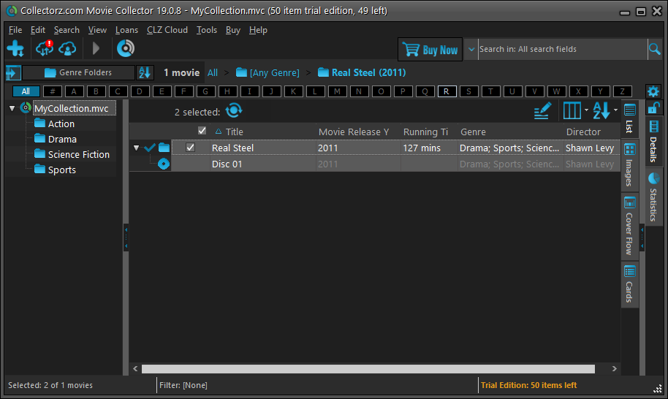Sort by the Director column header
This screenshot has width=668, height=399.
tap(592, 132)
